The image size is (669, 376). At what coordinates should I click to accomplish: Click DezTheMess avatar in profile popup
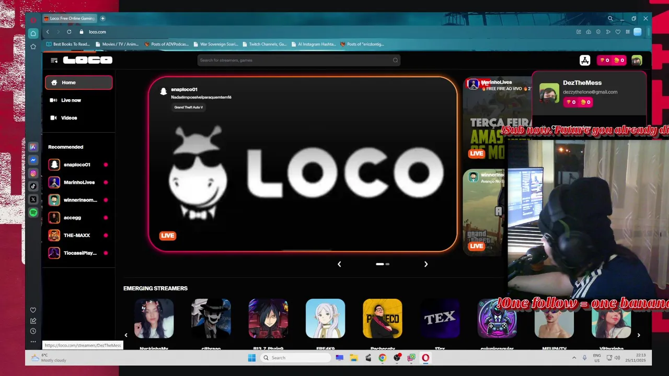pos(549,93)
